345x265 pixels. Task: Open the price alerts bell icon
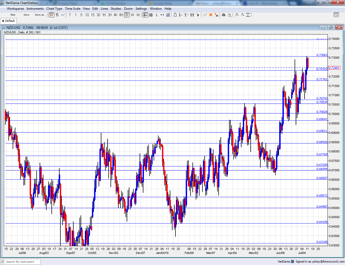click(x=175, y=15)
